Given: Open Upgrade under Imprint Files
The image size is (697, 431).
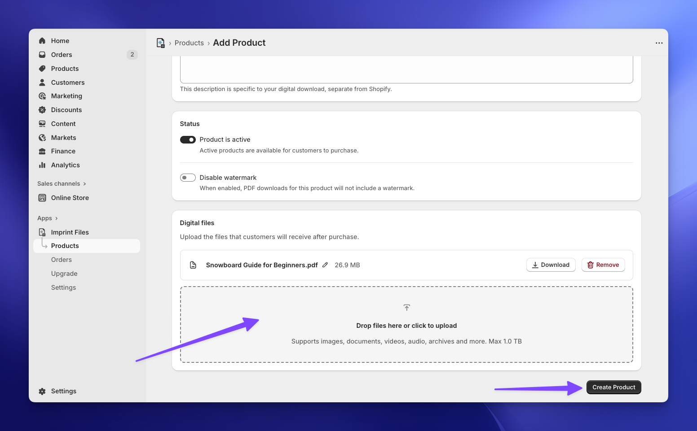Looking at the screenshot, I should [x=64, y=273].
